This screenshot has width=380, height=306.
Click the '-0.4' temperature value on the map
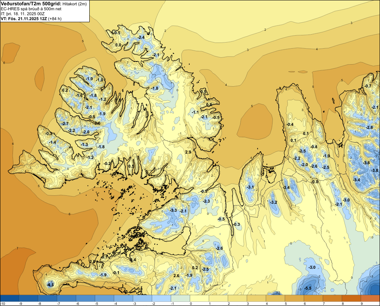(290, 124)
